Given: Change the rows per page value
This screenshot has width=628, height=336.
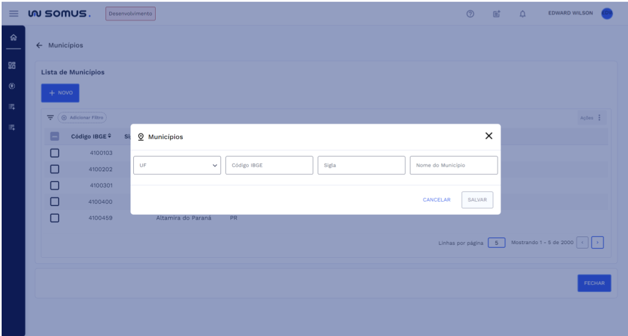Looking at the screenshot, I should tap(496, 242).
